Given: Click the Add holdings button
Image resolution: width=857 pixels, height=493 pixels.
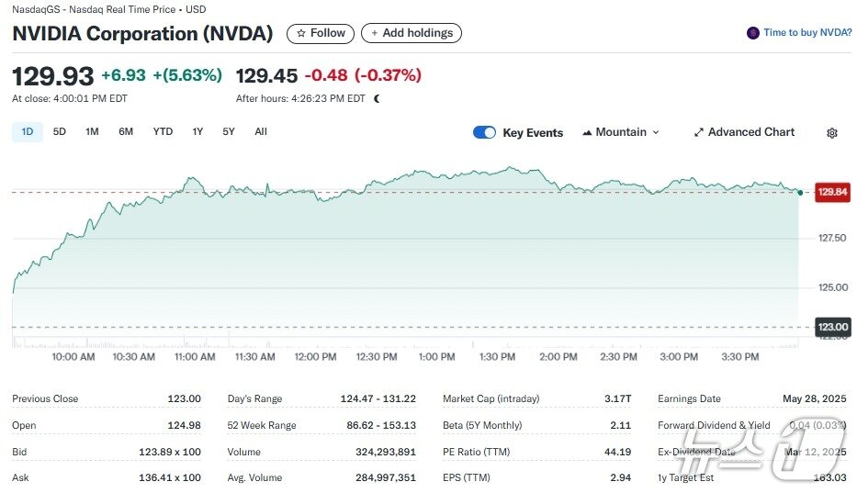Looking at the screenshot, I should point(412,33).
